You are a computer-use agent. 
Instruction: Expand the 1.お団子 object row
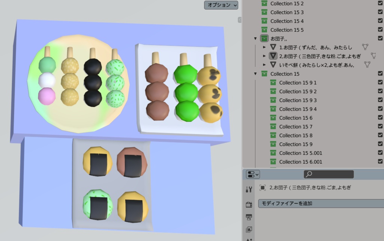coord(264,47)
